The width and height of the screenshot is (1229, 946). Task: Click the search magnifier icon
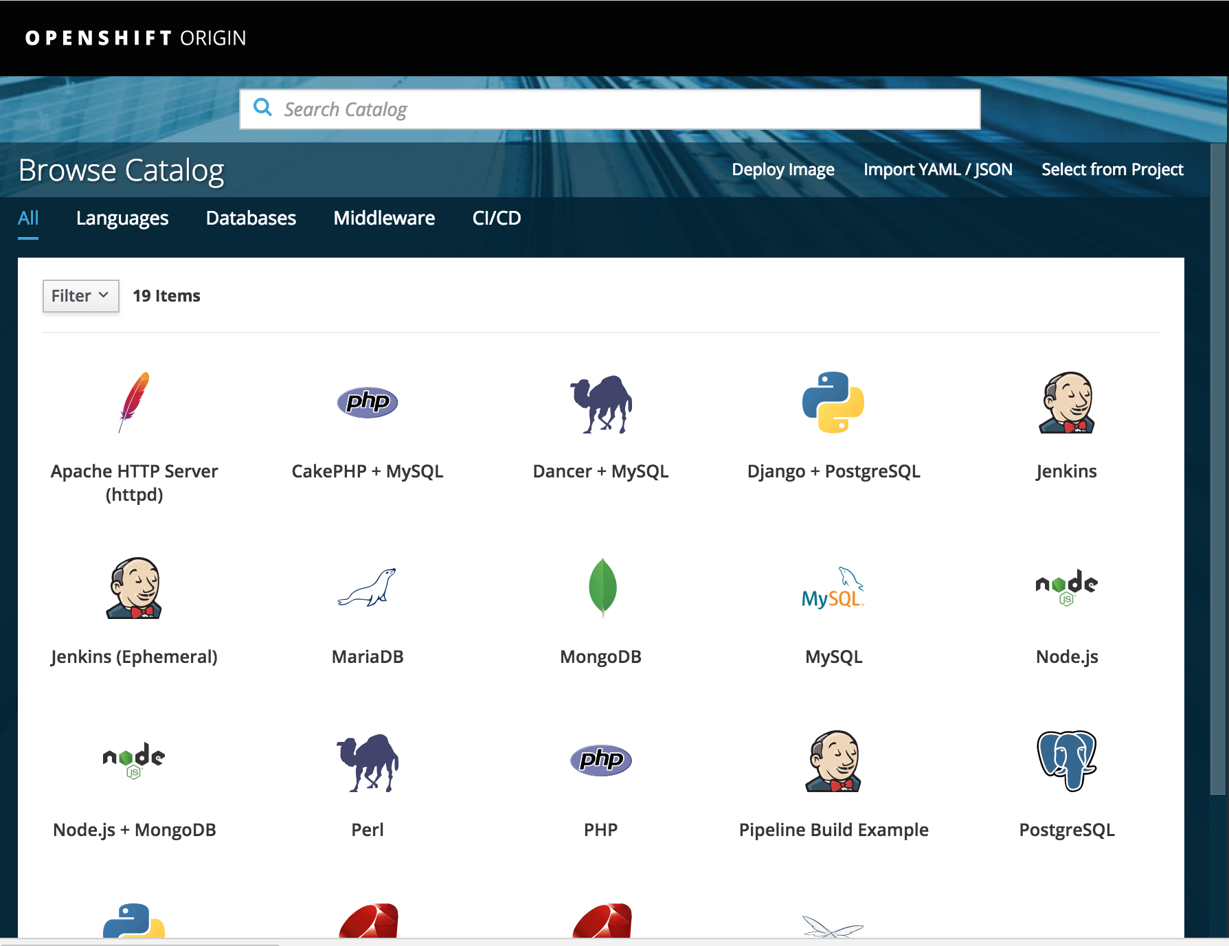(262, 107)
